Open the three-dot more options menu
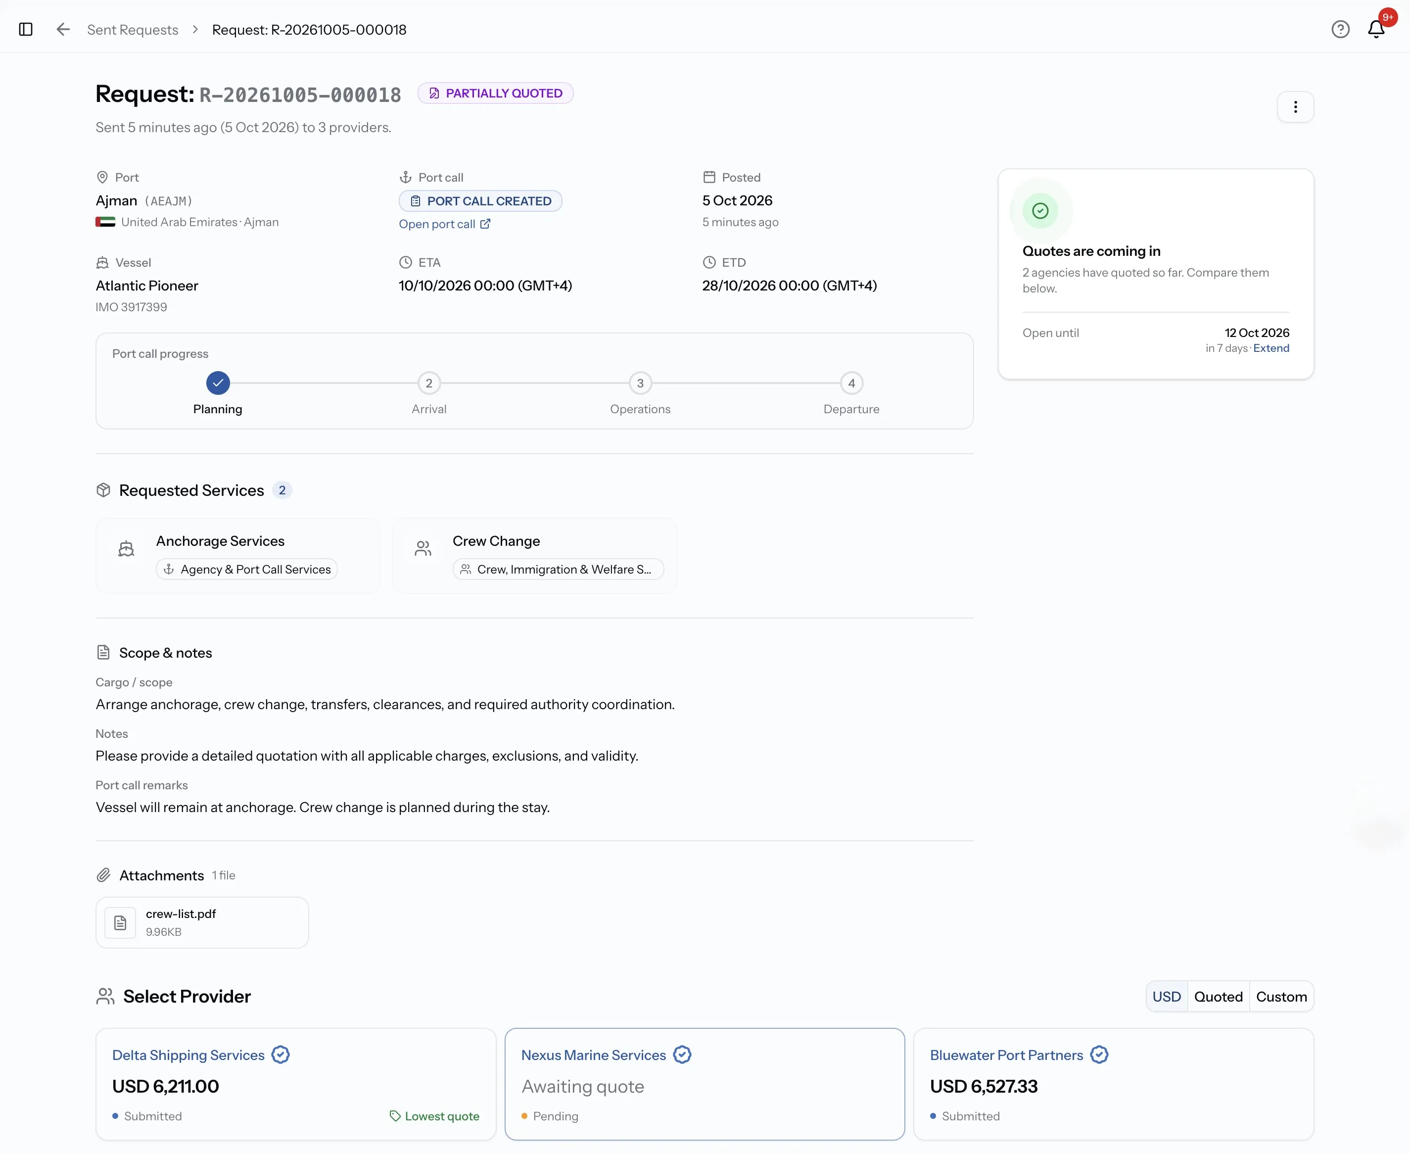1410x1154 pixels. 1295,107
